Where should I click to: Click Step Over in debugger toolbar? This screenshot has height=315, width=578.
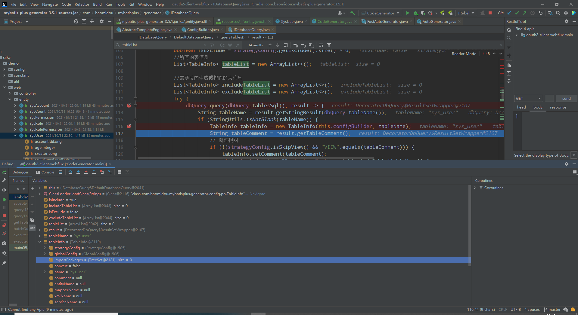tap(70, 172)
